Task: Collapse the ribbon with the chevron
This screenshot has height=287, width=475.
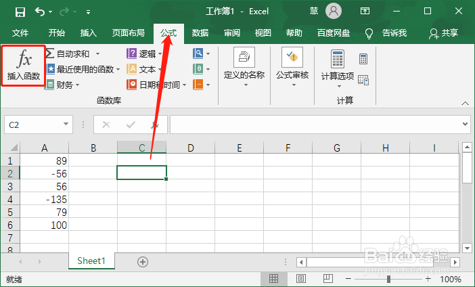Action: pos(465,104)
